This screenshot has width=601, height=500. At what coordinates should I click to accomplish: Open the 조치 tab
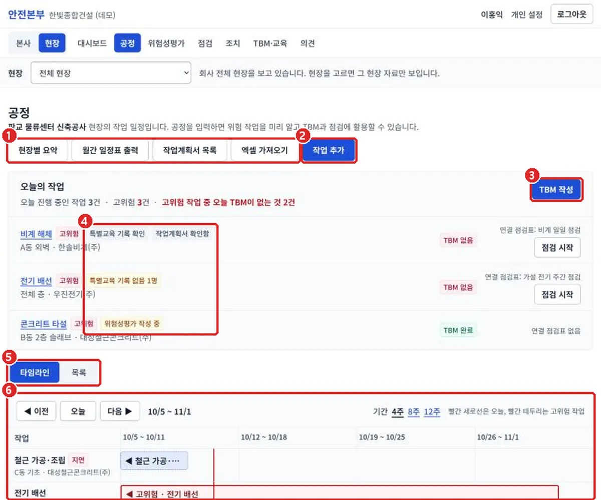pyautogui.click(x=232, y=44)
